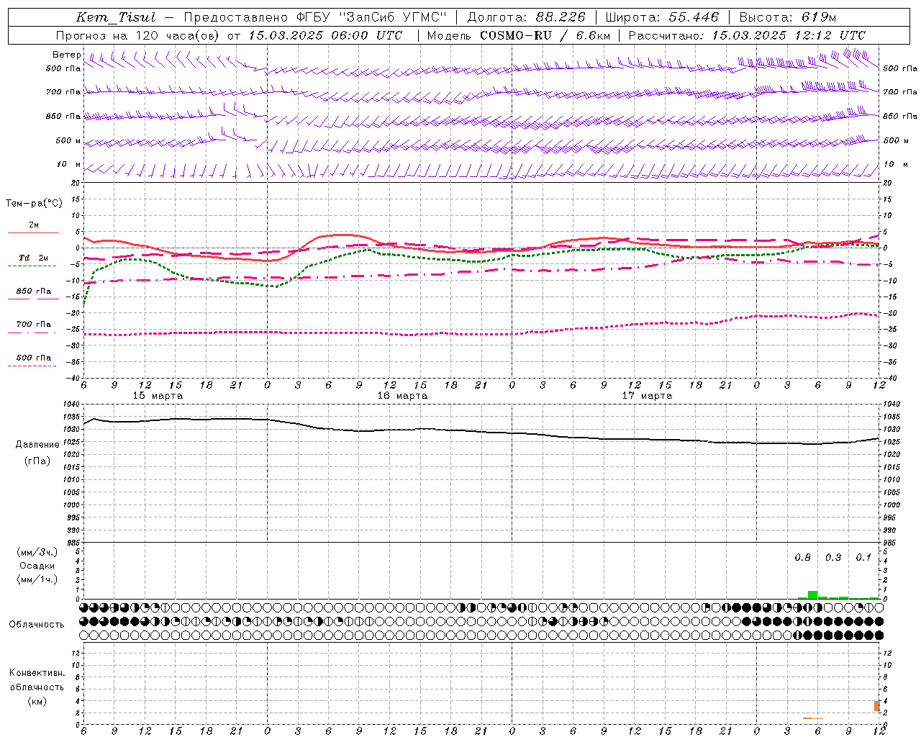Click the Тем-ра(°C) axis title
Screen dimensions: 921x737
[x=34, y=204]
